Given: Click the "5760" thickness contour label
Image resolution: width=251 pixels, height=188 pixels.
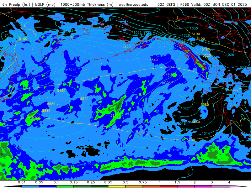Looking at the screenshot, I should pyautogui.click(x=143, y=166).
